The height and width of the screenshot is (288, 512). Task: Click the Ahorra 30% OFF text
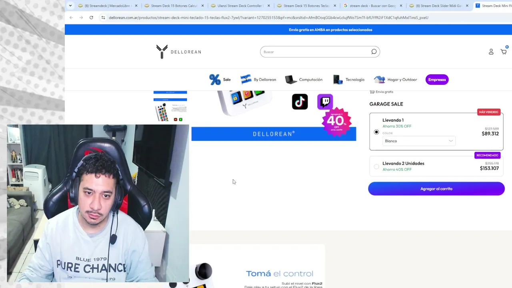397,126
